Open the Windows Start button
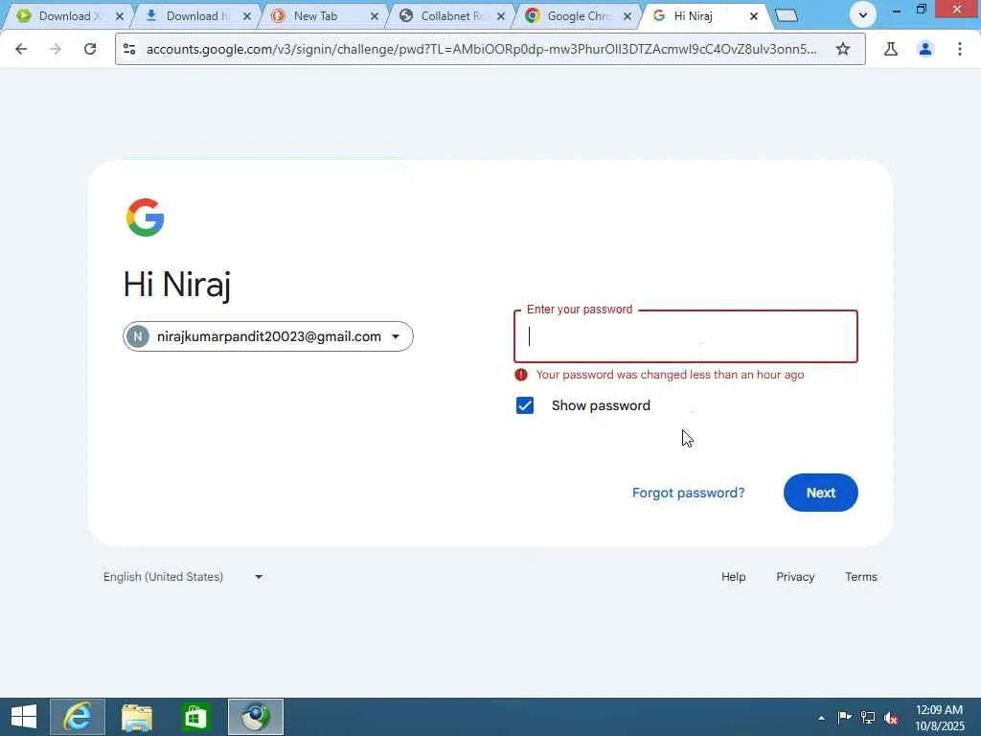Screen dimensions: 981x736 pos(24,717)
